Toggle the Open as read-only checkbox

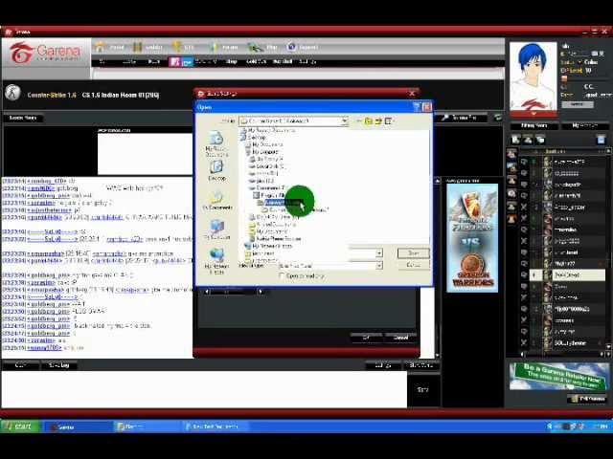click(x=282, y=275)
